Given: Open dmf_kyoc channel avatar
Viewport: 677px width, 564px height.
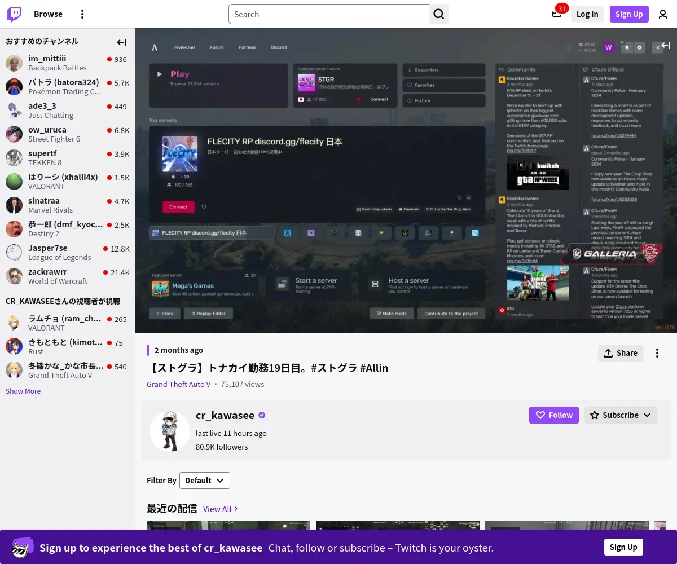Looking at the screenshot, I should click(14, 229).
